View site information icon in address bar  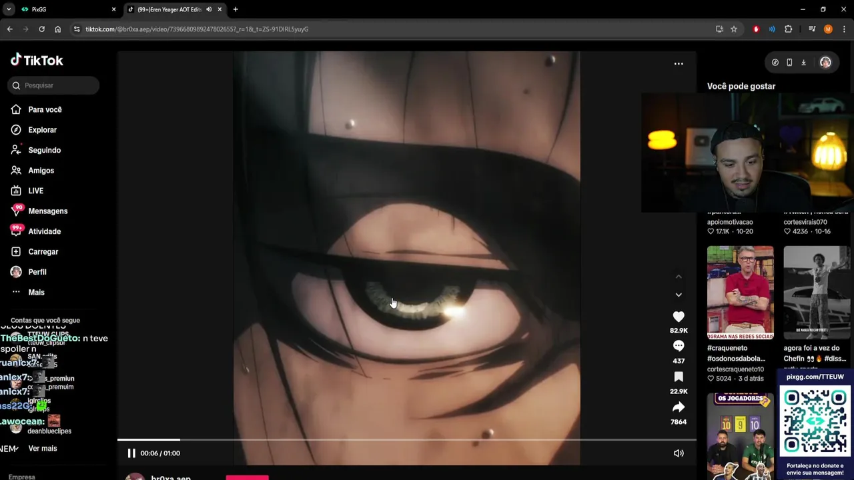[x=77, y=29]
